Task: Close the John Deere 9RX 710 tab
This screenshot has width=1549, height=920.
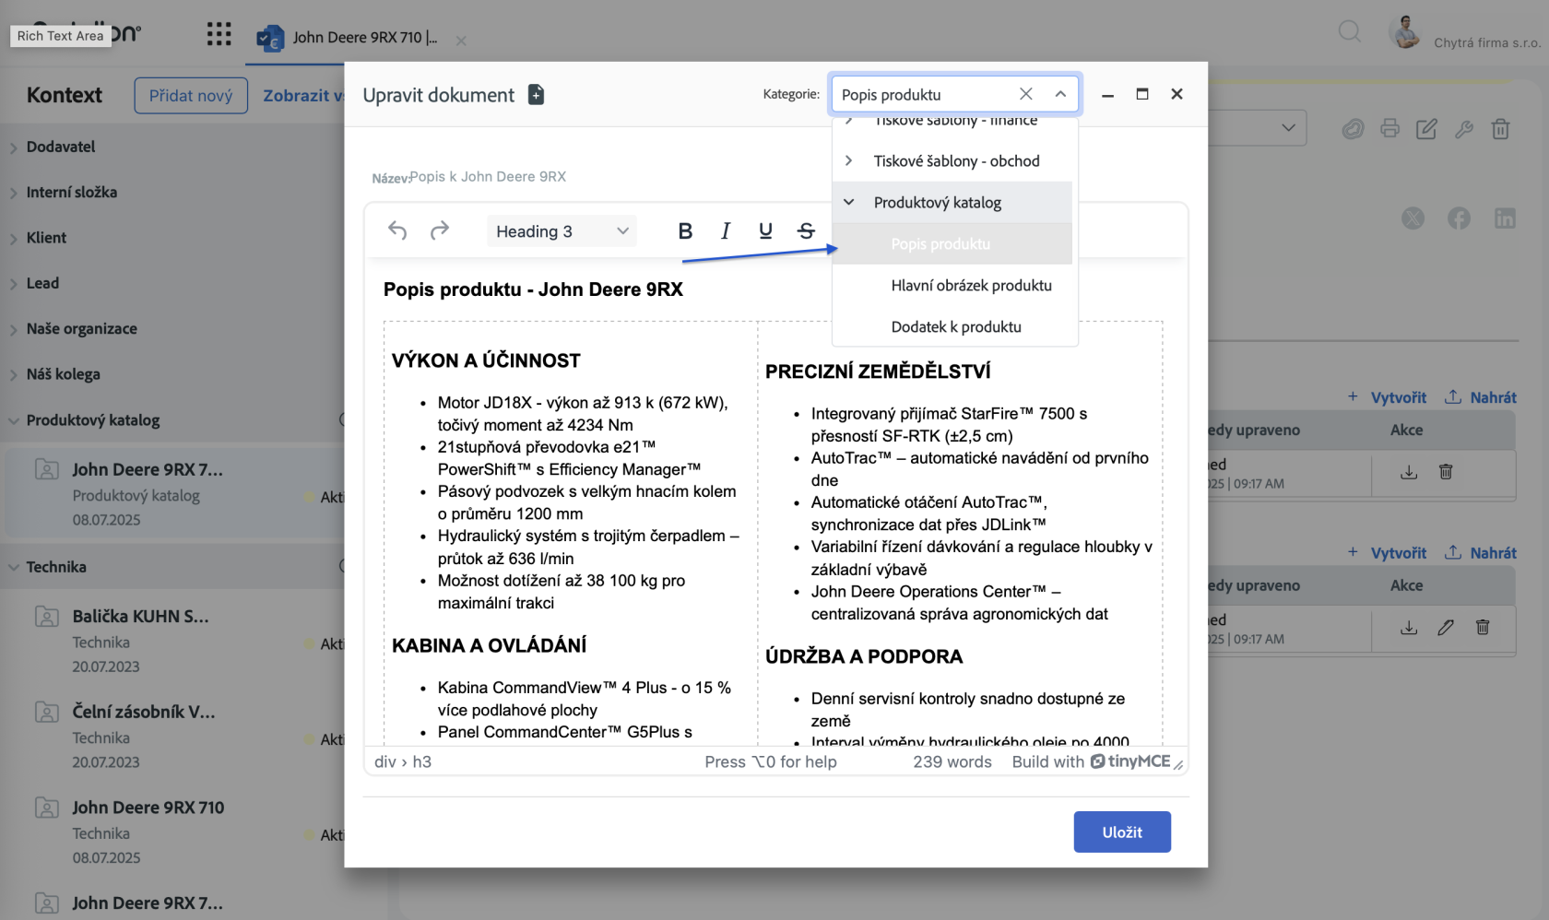Action: (461, 41)
